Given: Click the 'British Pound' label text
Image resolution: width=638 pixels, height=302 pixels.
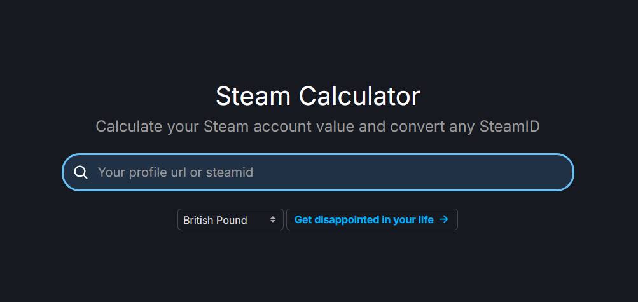Looking at the screenshot, I should [215, 220].
